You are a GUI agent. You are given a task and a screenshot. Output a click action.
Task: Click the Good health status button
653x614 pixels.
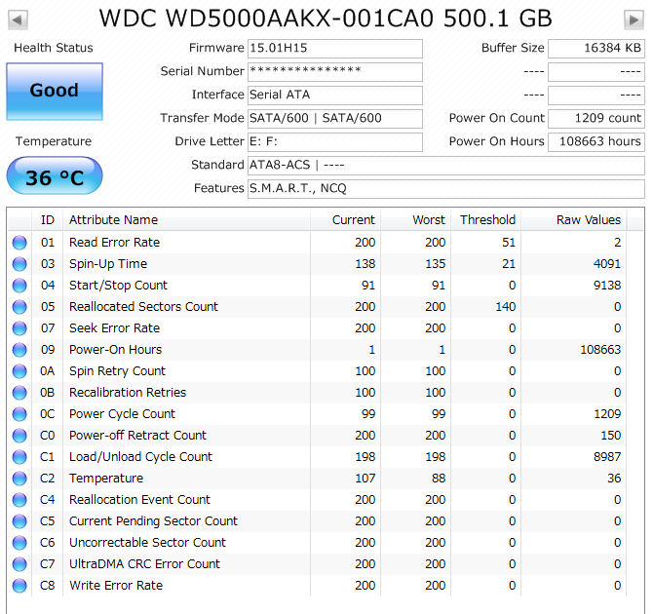[55, 92]
